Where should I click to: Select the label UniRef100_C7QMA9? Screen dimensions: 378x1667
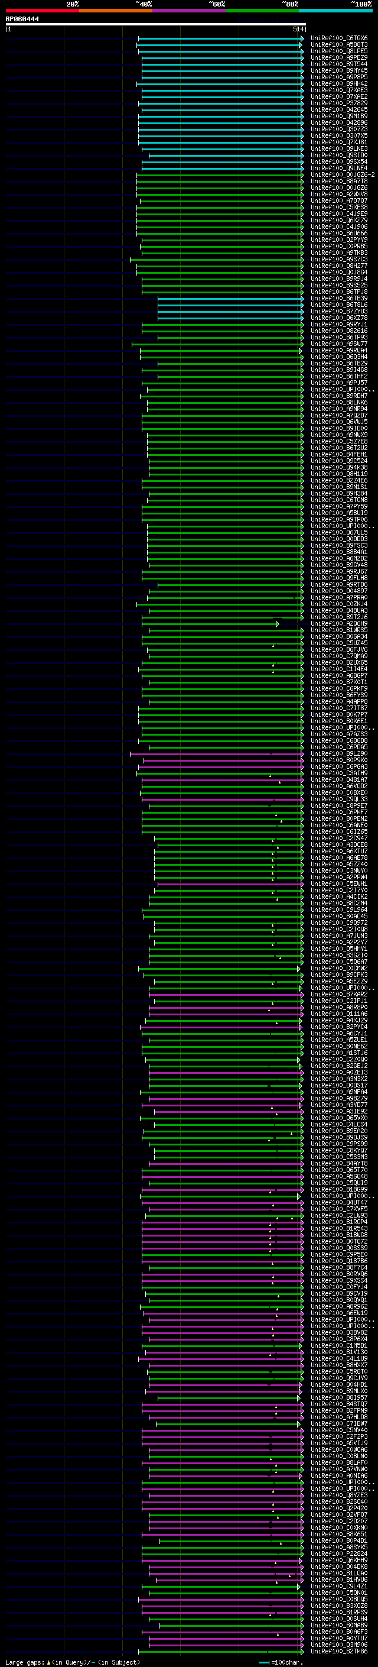[339, 656]
